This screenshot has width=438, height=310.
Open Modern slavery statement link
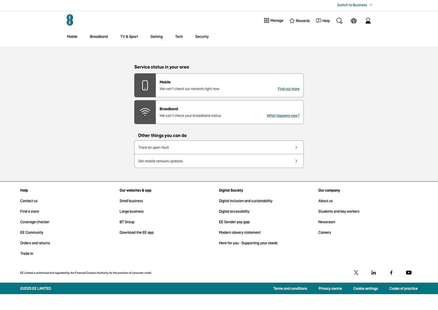pos(240,233)
